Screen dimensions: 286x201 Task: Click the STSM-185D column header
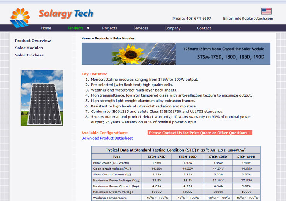[218, 157]
